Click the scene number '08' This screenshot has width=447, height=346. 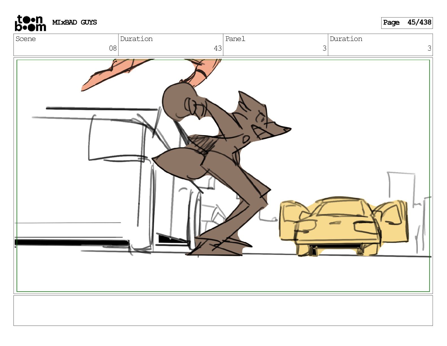pos(113,48)
